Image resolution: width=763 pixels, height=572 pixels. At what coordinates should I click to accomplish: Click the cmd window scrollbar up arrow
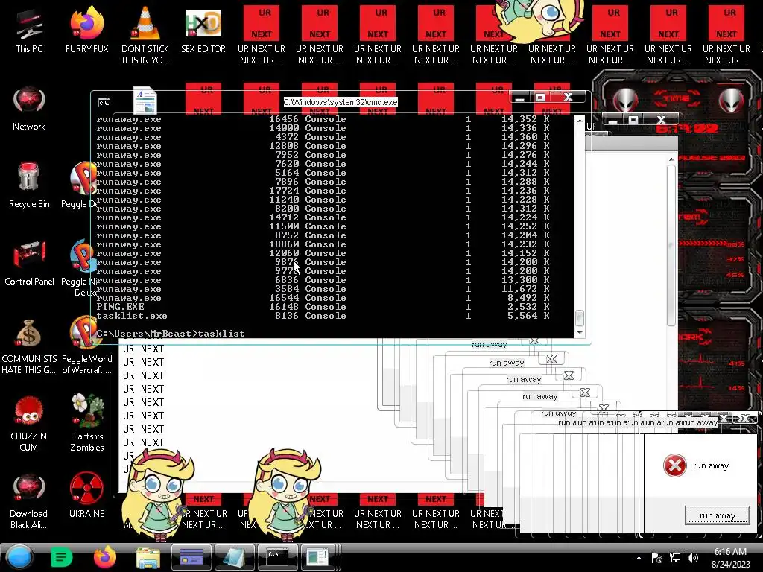coord(579,120)
